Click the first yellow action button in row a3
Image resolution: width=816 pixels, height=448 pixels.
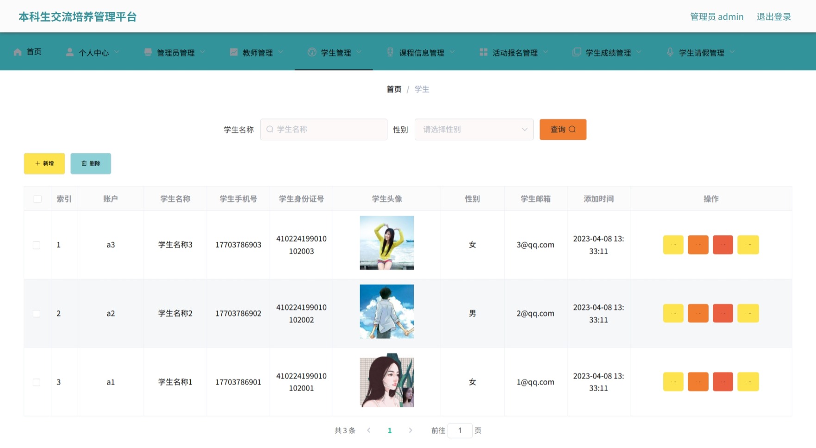point(673,245)
